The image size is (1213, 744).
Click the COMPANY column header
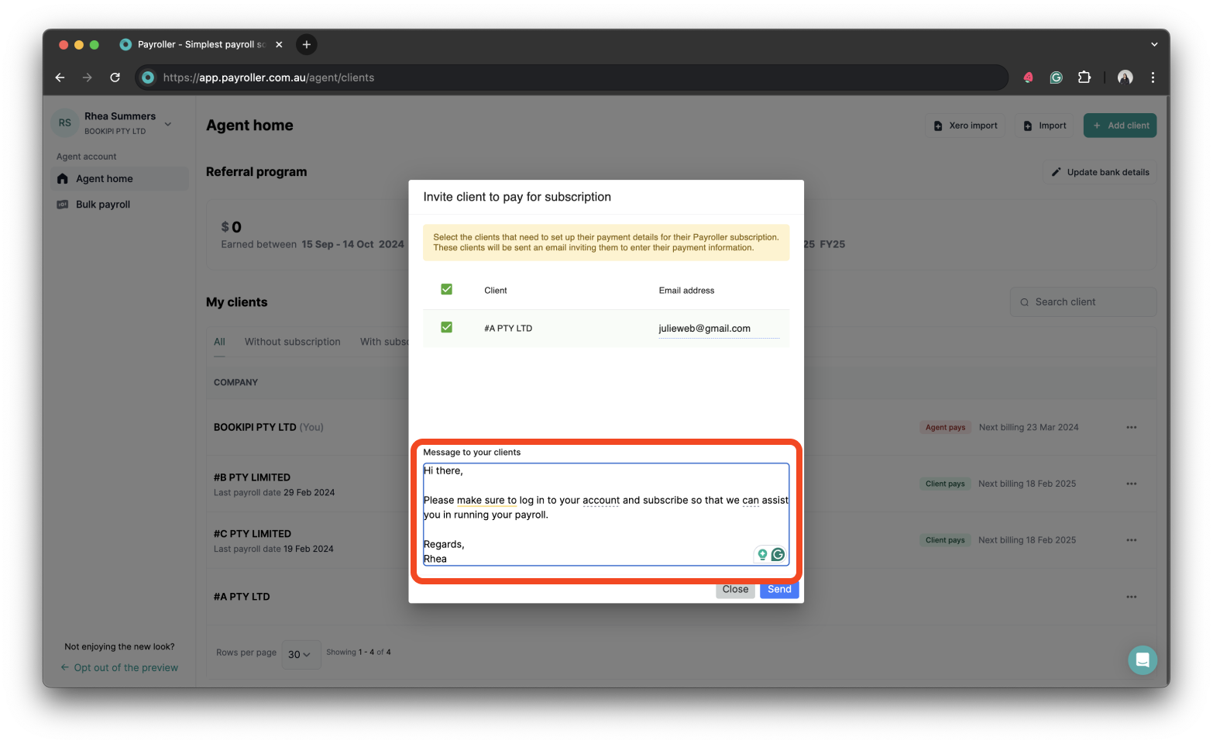235,383
